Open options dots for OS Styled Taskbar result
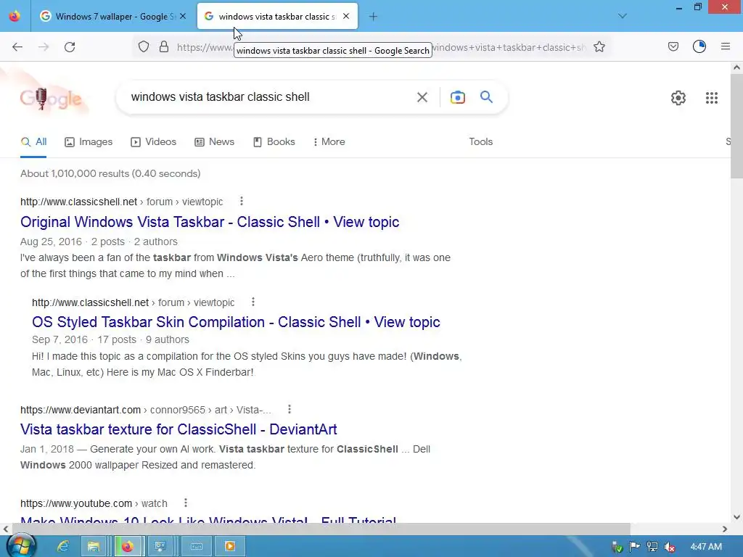This screenshot has height=557, width=743. pyautogui.click(x=253, y=302)
